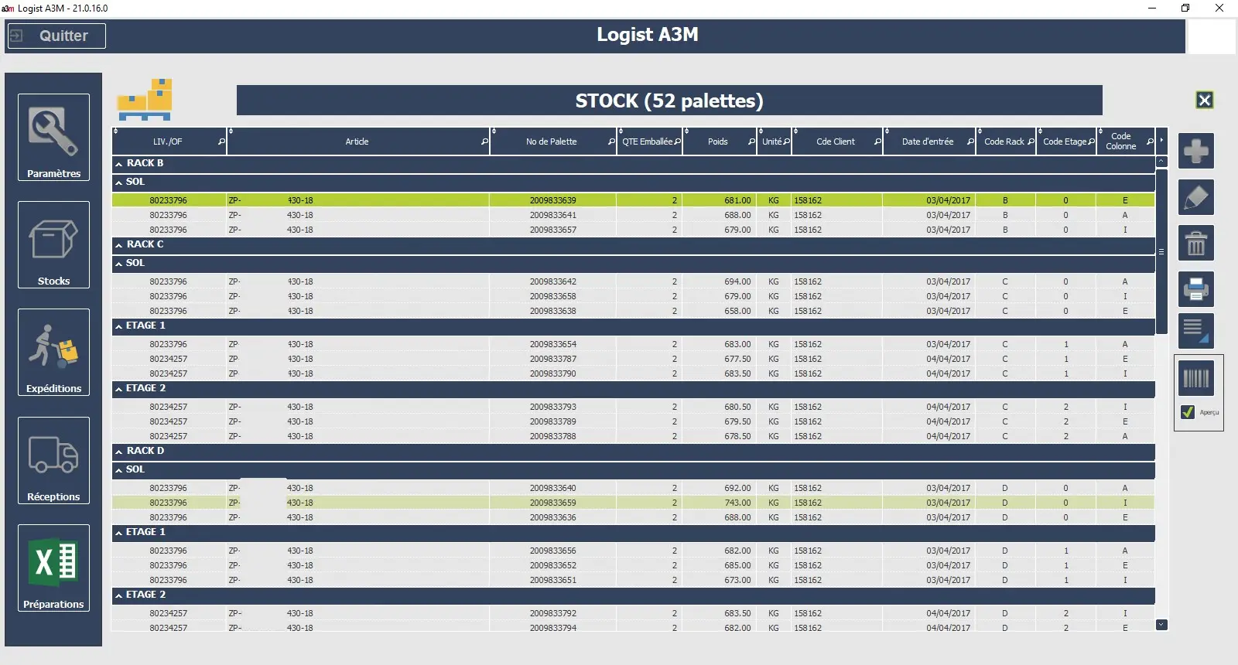Add a new pallet with plus icon
The height and width of the screenshot is (665, 1238).
click(1196, 151)
